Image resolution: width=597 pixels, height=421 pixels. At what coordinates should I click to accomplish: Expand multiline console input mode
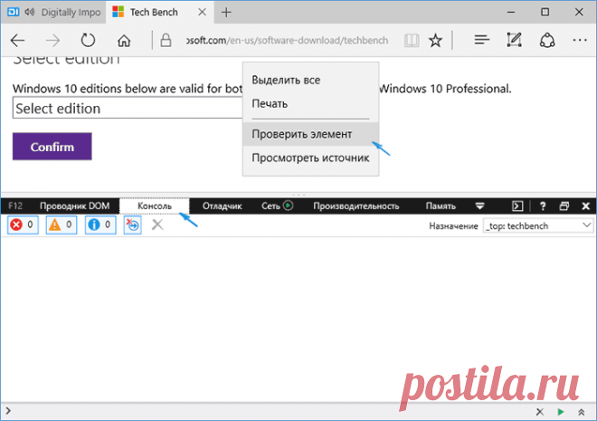[x=582, y=412]
